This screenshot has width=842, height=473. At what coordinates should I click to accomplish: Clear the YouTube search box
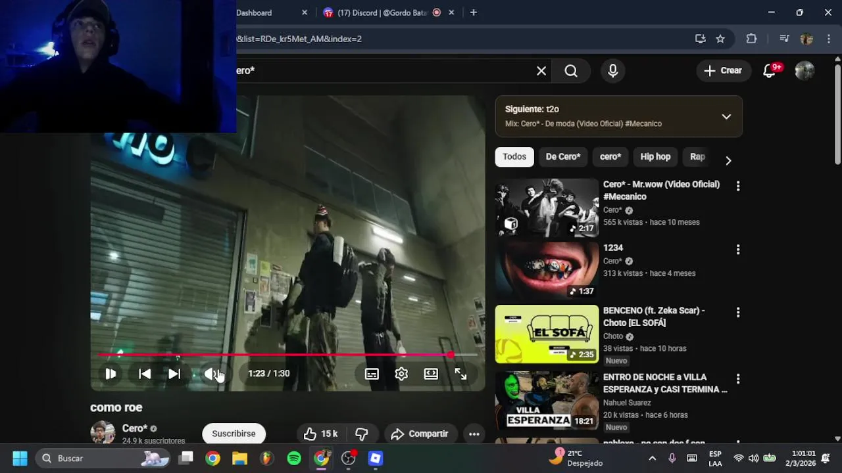tap(541, 71)
